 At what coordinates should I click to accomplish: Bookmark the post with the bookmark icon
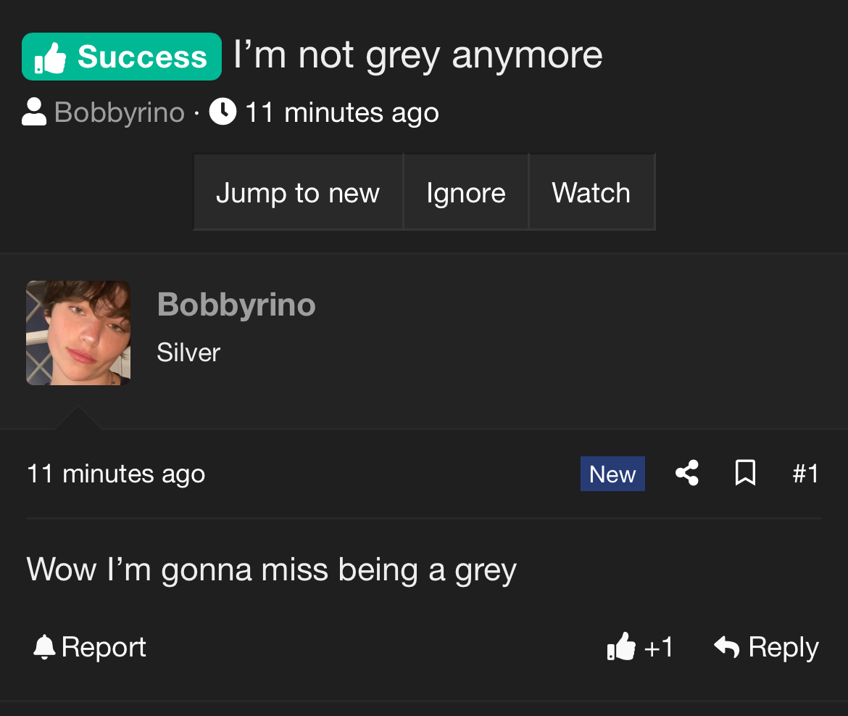(x=745, y=473)
